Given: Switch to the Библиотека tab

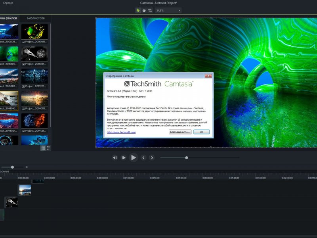Looking at the screenshot, I should (x=36, y=18).
